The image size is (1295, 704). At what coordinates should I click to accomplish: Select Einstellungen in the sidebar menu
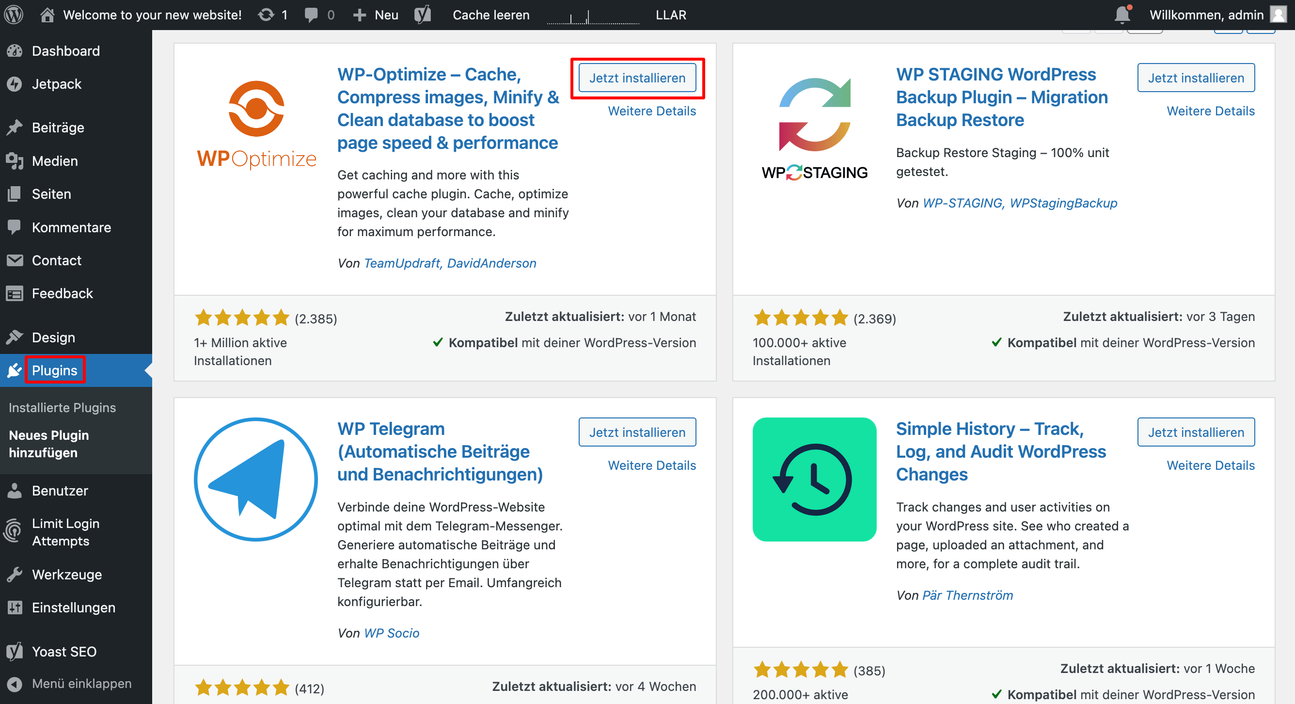coord(73,608)
